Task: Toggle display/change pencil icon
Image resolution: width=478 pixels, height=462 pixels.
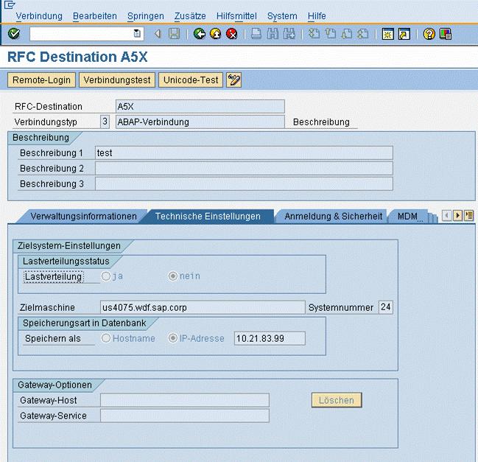Action: tap(234, 80)
